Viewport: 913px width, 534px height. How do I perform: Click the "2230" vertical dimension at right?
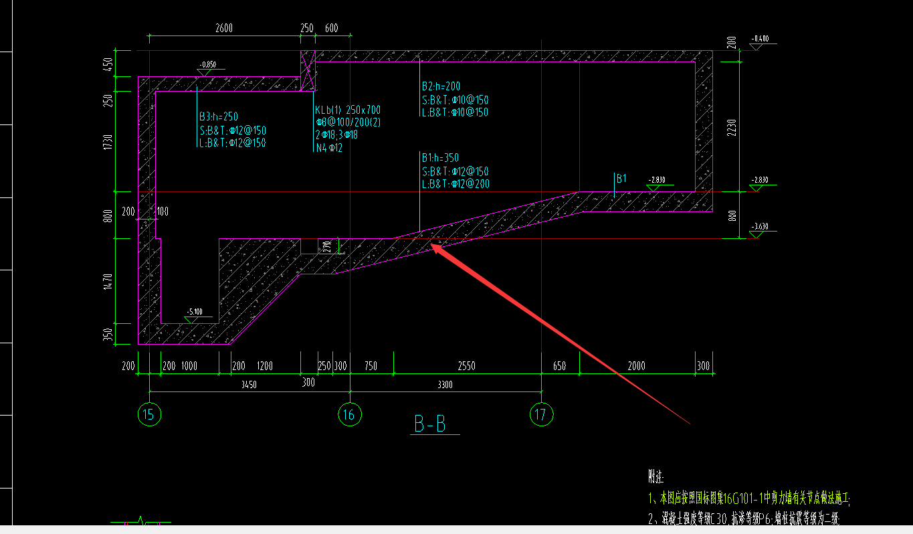click(731, 127)
